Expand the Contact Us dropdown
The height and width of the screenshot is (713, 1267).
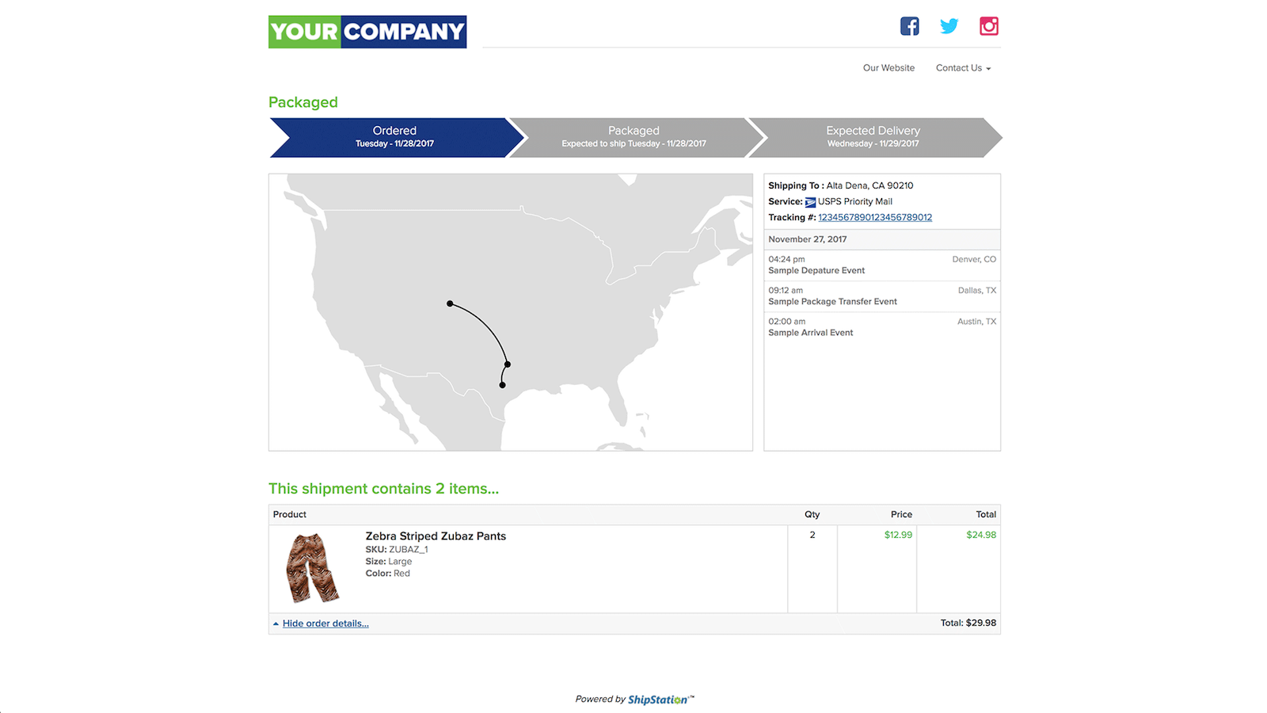point(963,68)
